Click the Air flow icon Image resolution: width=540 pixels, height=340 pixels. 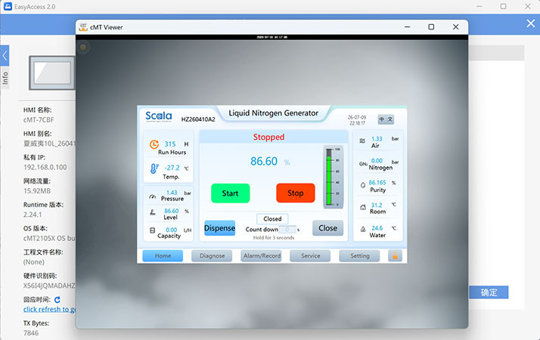[x=362, y=141]
